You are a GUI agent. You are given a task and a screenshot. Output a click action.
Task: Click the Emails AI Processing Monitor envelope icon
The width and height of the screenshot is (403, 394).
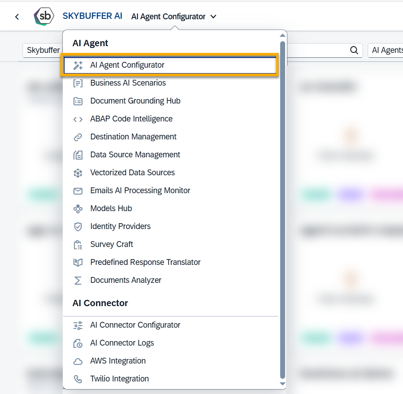(x=78, y=191)
